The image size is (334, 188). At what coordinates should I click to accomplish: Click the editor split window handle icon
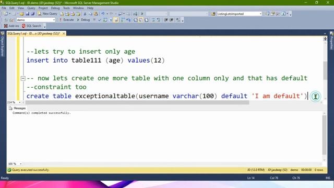pos(325,39)
